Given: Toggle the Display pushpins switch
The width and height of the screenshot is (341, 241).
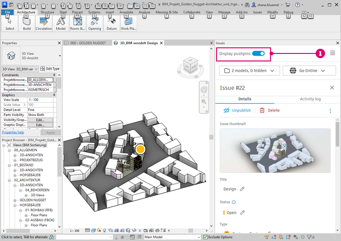Looking at the screenshot, I should click(x=258, y=53).
